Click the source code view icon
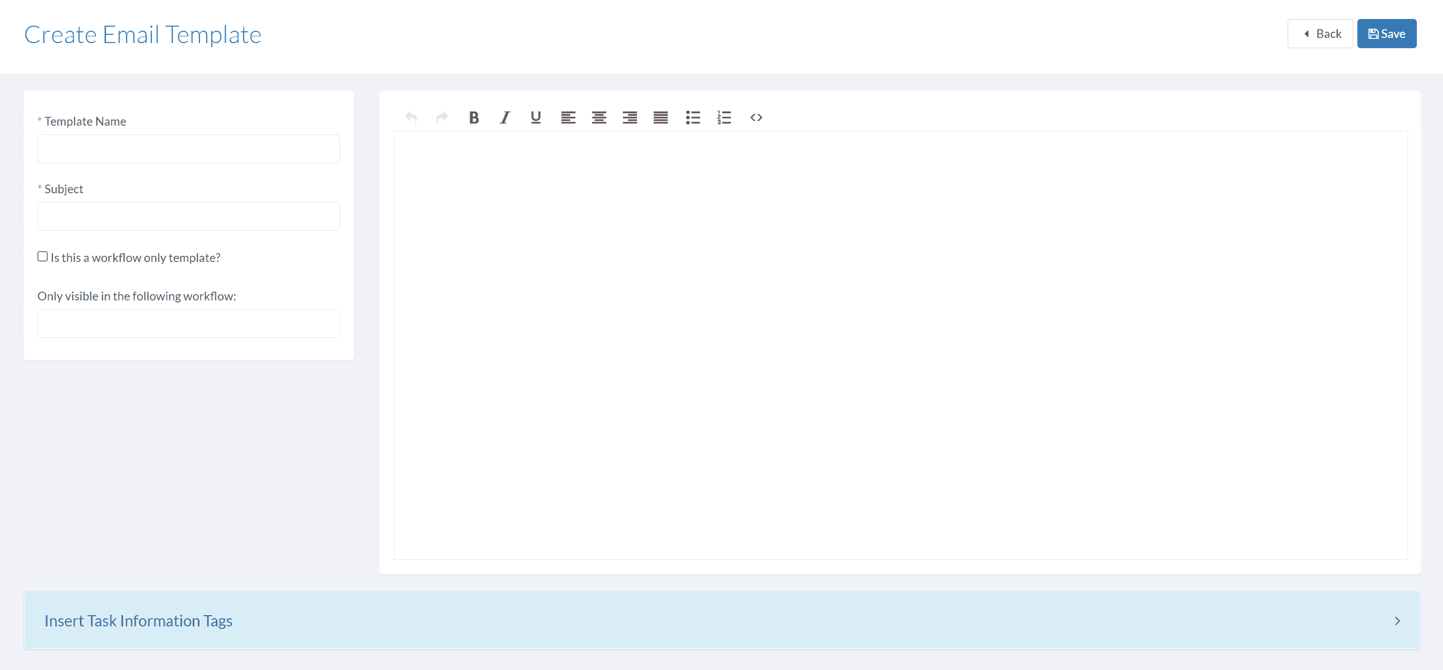 755,117
